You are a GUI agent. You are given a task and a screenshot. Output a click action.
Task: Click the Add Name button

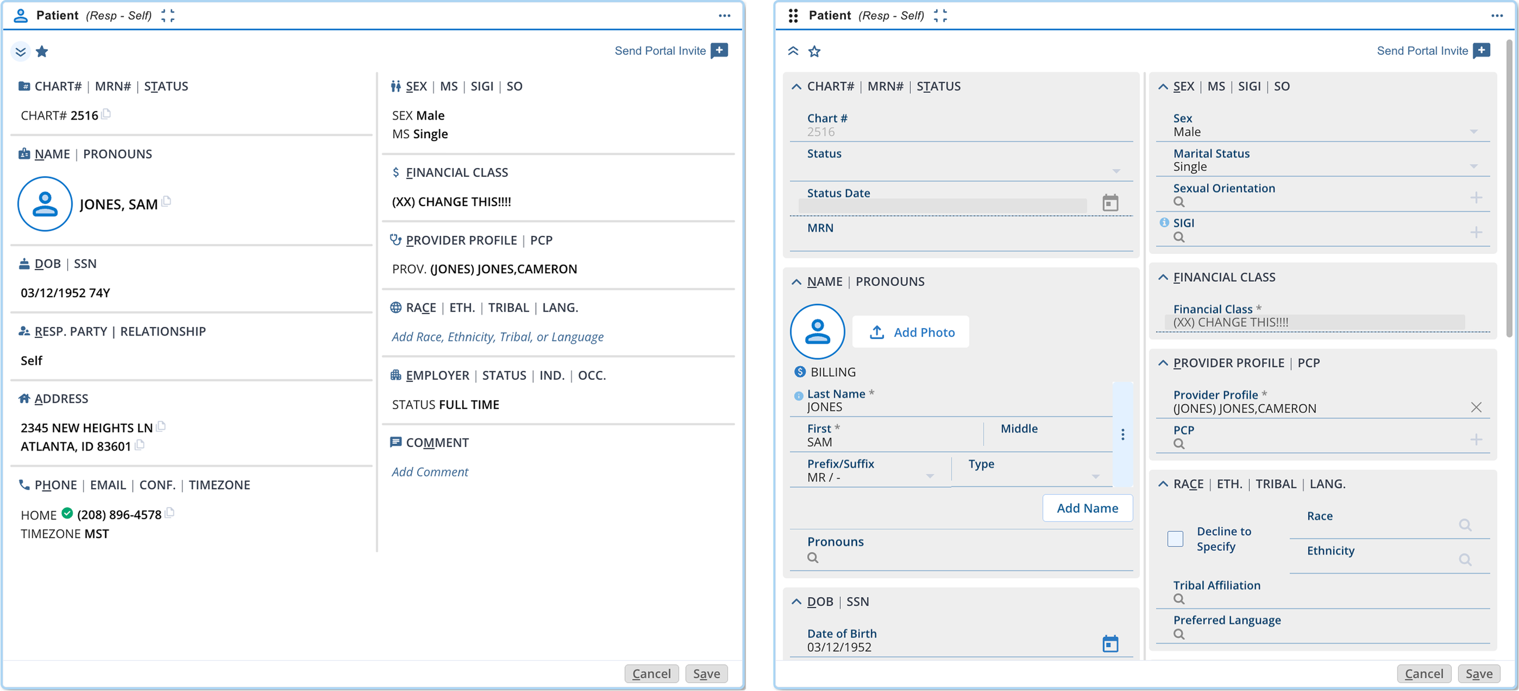coord(1087,508)
